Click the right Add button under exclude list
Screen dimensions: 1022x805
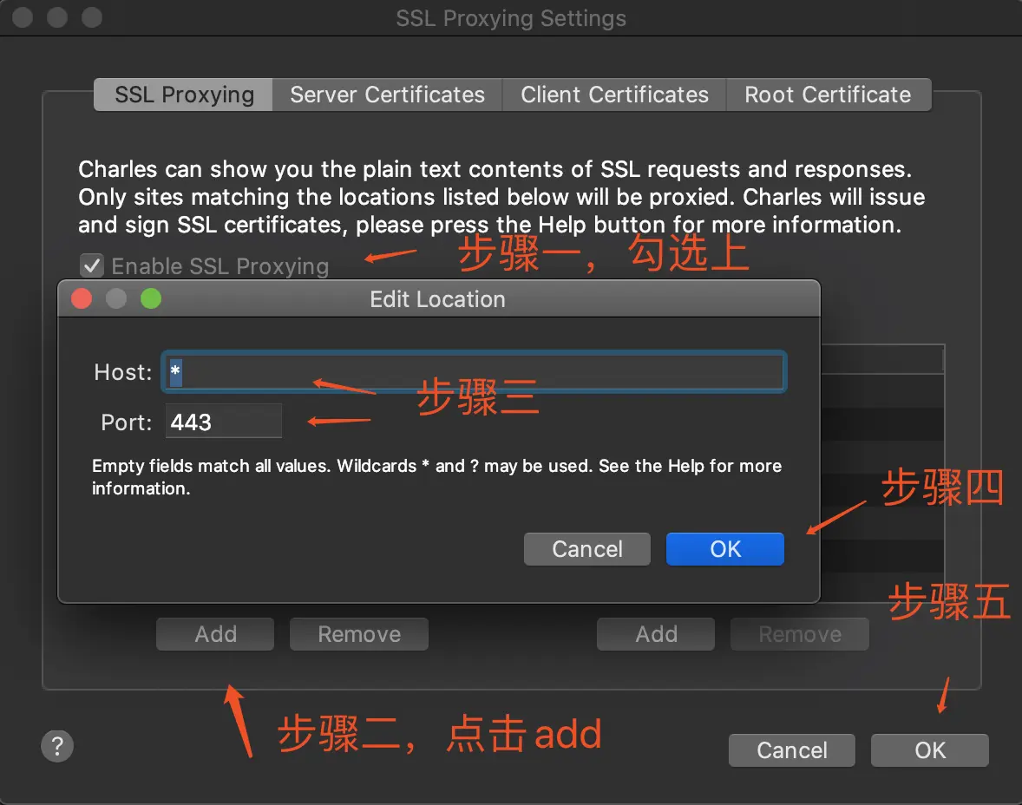coord(656,634)
